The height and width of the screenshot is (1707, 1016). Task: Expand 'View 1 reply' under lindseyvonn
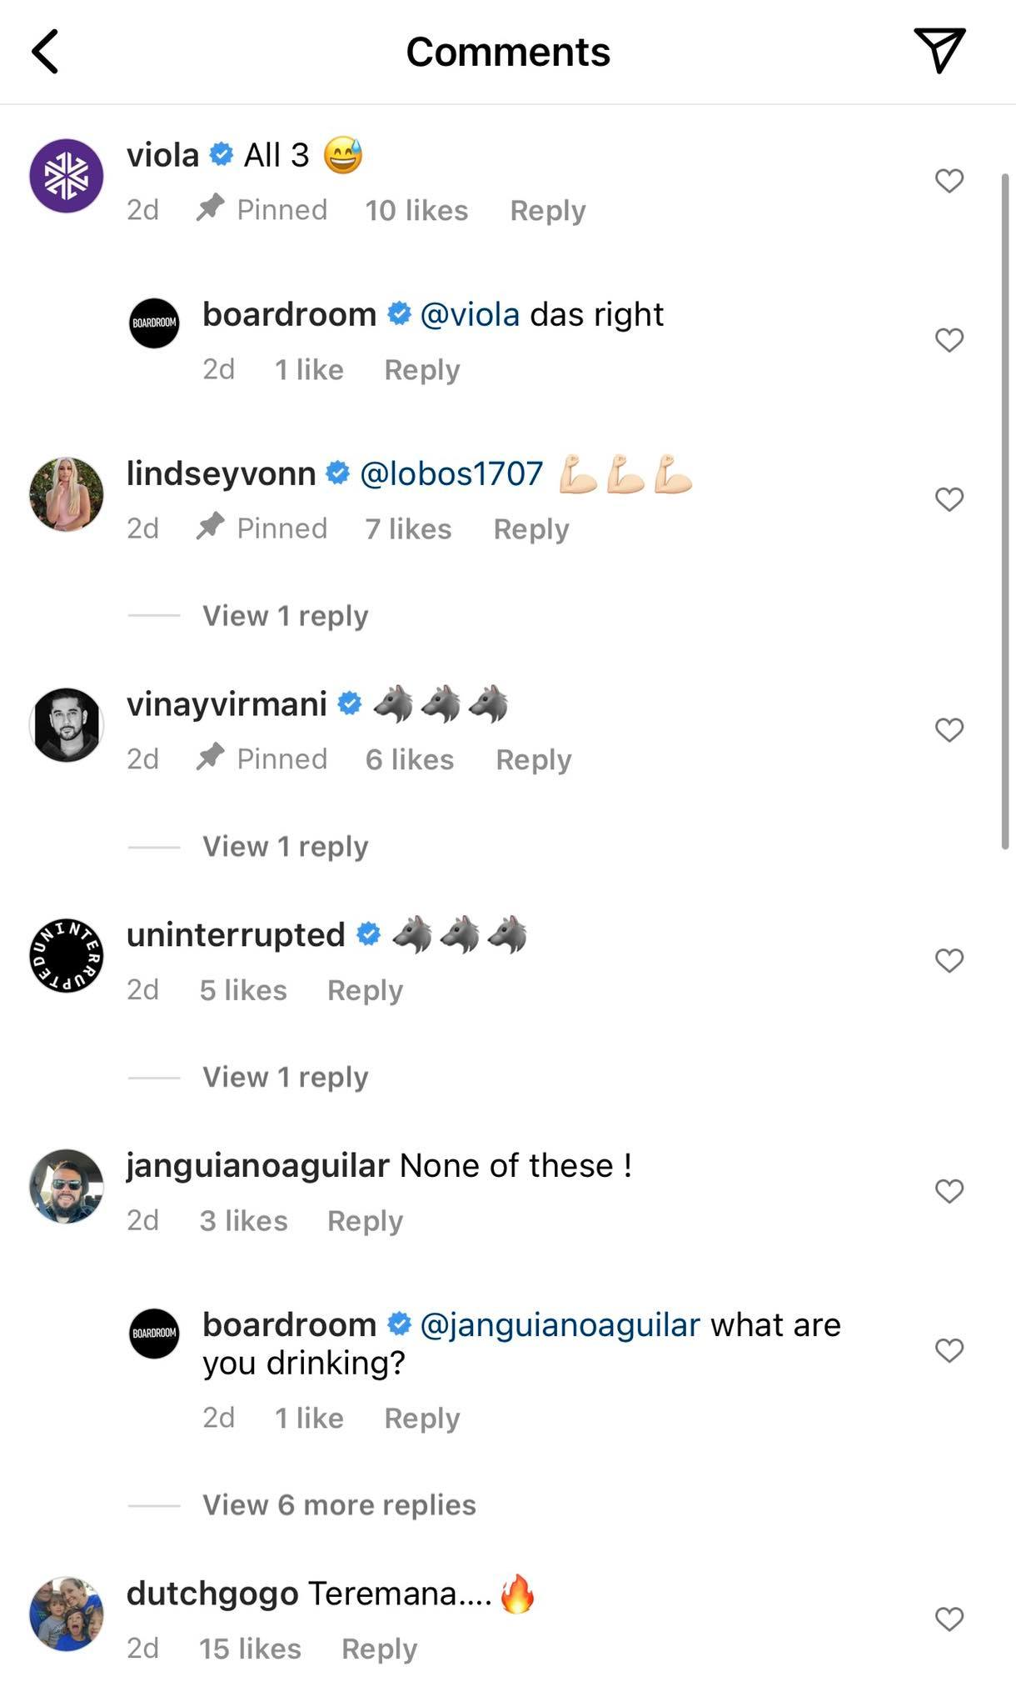pyautogui.click(x=285, y=616)
